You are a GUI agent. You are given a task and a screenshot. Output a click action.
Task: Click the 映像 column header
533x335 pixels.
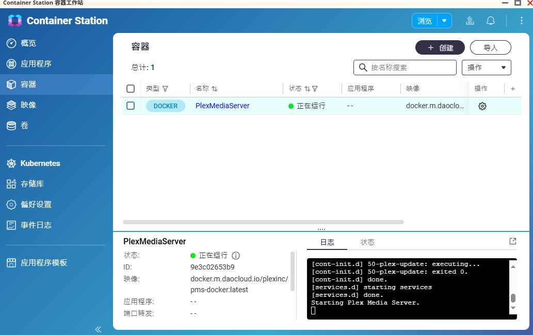pyautogui.click(x=413, y=89)
